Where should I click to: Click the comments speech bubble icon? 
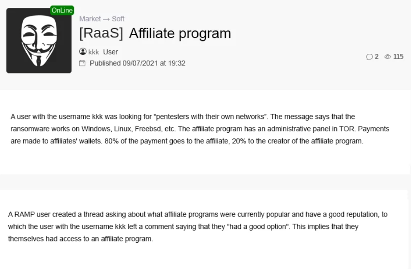coord(369,57)
